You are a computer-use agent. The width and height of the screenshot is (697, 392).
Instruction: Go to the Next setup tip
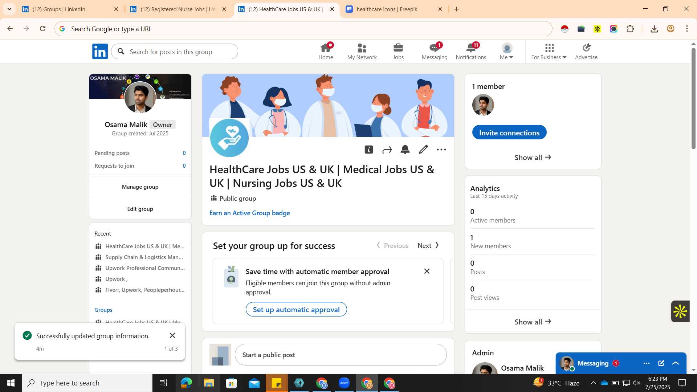[428, 245]
